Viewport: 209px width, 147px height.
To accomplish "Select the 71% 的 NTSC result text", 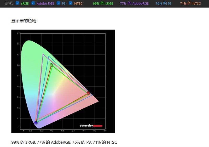I will [x=190, y=3].
